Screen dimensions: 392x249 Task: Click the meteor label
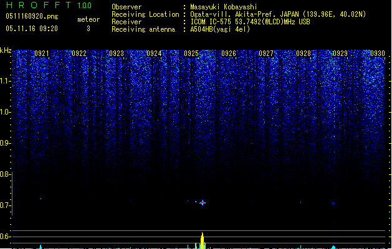[88, 19]
